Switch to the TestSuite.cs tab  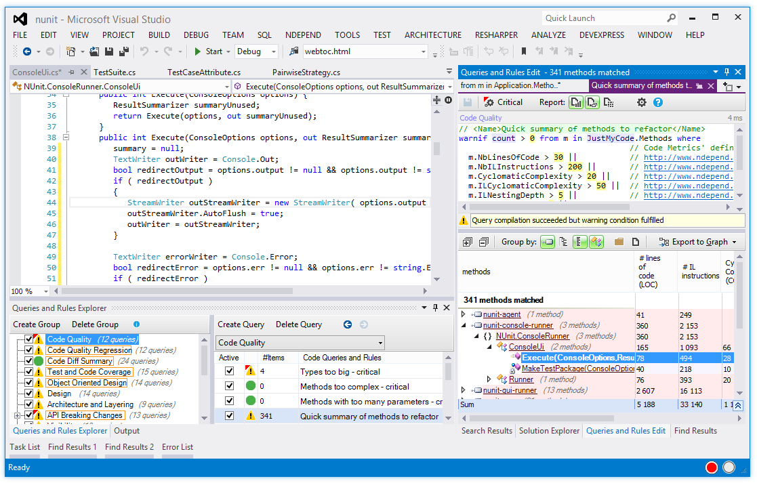tap(115, 72)
